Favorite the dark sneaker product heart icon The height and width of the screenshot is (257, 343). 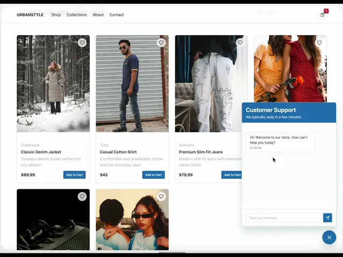pyautogui.click(x=82, y=196)
